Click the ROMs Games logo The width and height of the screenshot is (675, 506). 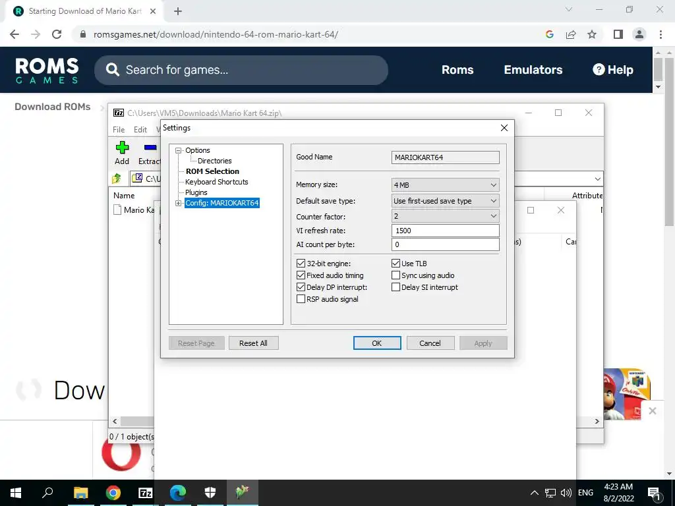47,70
